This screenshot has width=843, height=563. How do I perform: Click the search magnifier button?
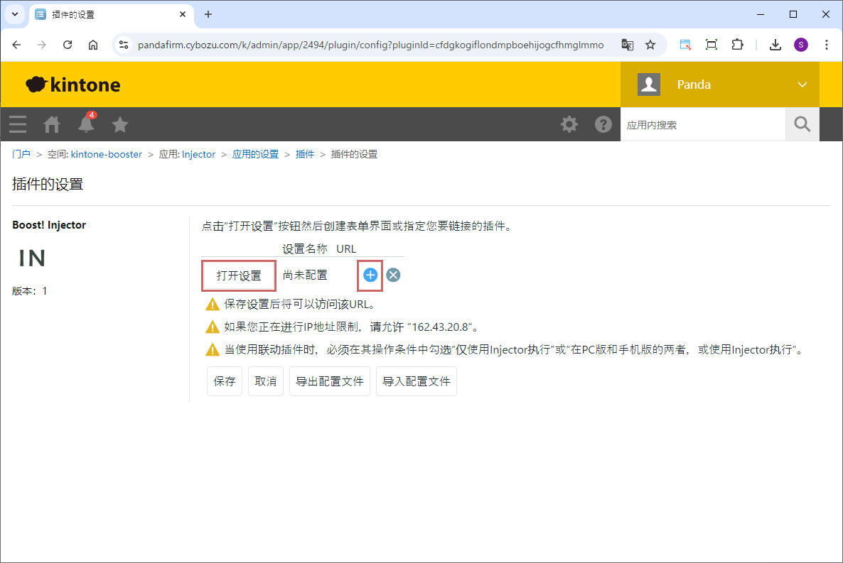pos(802,124)
